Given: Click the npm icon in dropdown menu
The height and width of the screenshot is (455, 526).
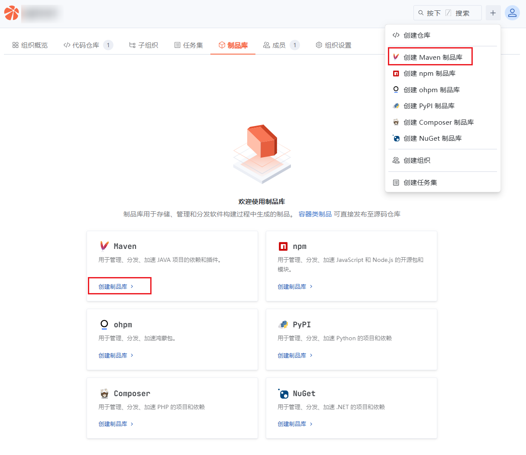Looking at the screenshot, I should click(396, 74).
